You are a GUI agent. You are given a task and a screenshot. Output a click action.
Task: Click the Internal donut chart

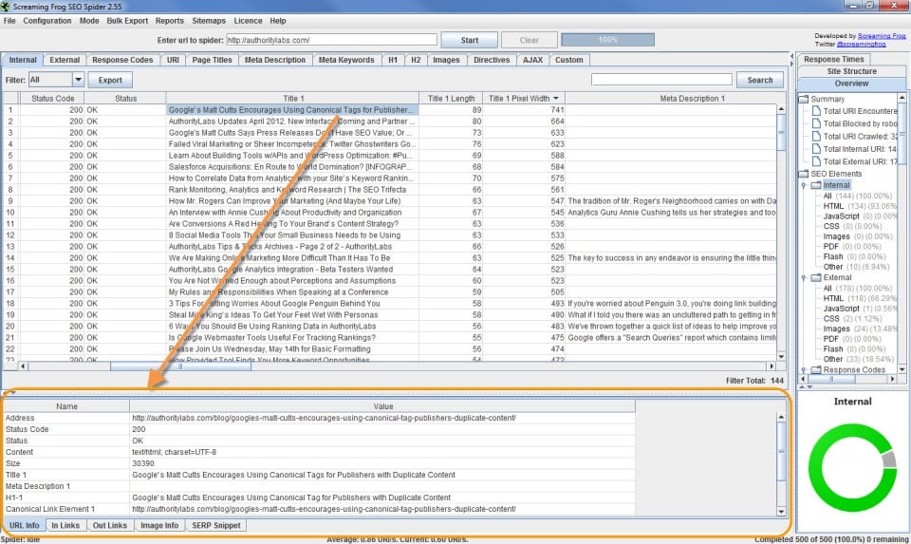[x=852, y=467]
